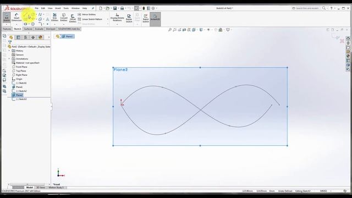The height and width of the screenshot is (198, 352).
Task: Click the Zoom to Fit icon
Action: pyautogui.click(x=170, y=30)
